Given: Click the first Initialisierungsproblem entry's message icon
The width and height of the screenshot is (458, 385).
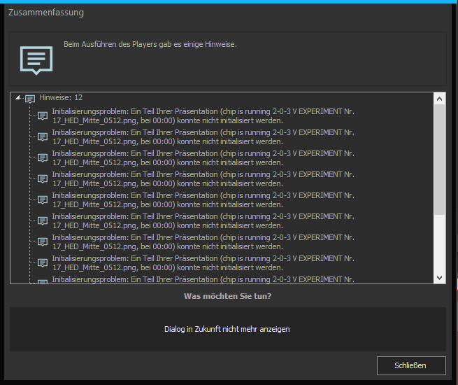Looking at the screenshot, I should tap(43, 115).
